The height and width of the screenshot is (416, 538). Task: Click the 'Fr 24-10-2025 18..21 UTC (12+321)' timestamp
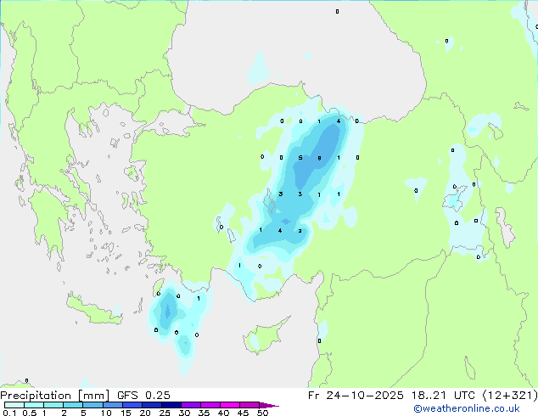pos(423,396)
